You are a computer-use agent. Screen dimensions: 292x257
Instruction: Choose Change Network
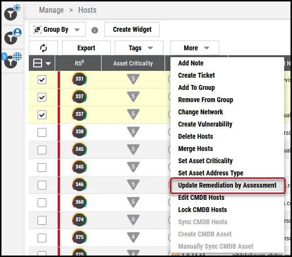(201, 112)
